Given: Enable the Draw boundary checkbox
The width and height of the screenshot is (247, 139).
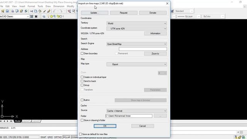Looking at the screenshot, I should pos(82,53).
